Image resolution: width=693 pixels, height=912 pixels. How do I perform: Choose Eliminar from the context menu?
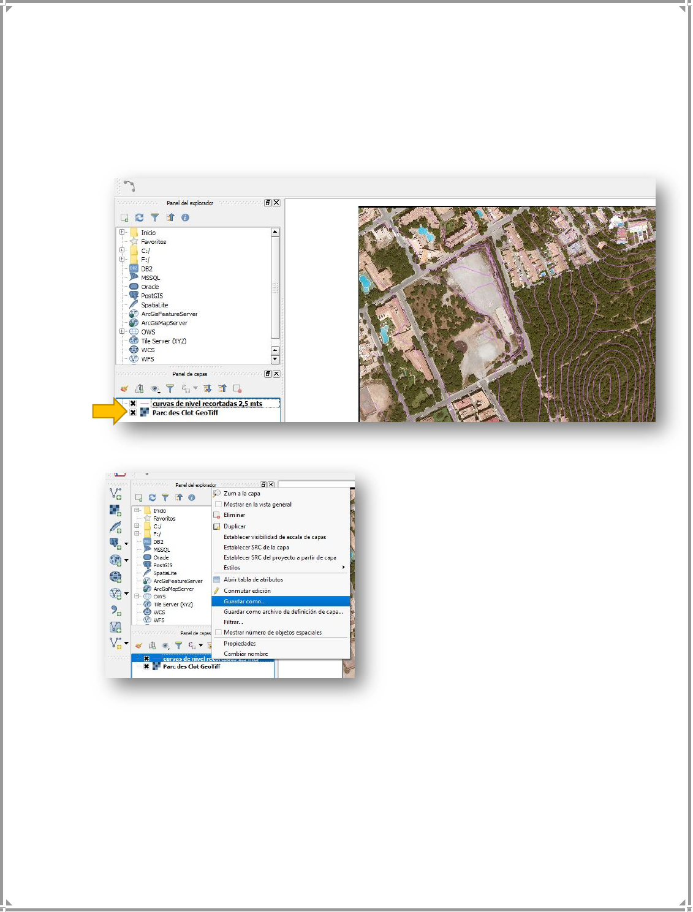(234, 515)
